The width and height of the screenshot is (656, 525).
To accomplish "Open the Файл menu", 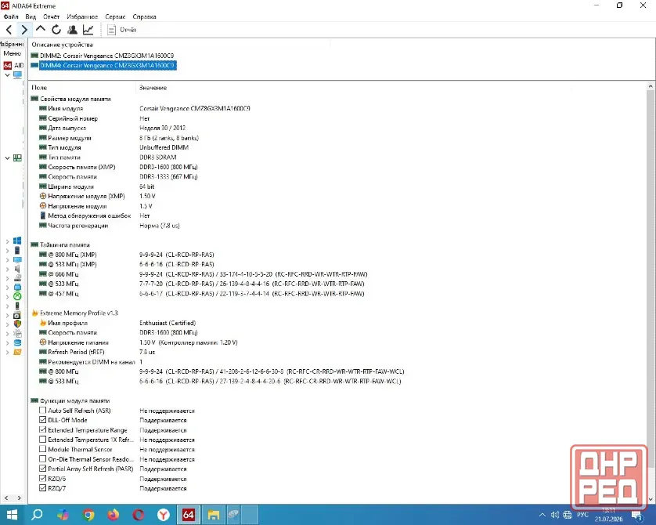I will coord(11,16).
